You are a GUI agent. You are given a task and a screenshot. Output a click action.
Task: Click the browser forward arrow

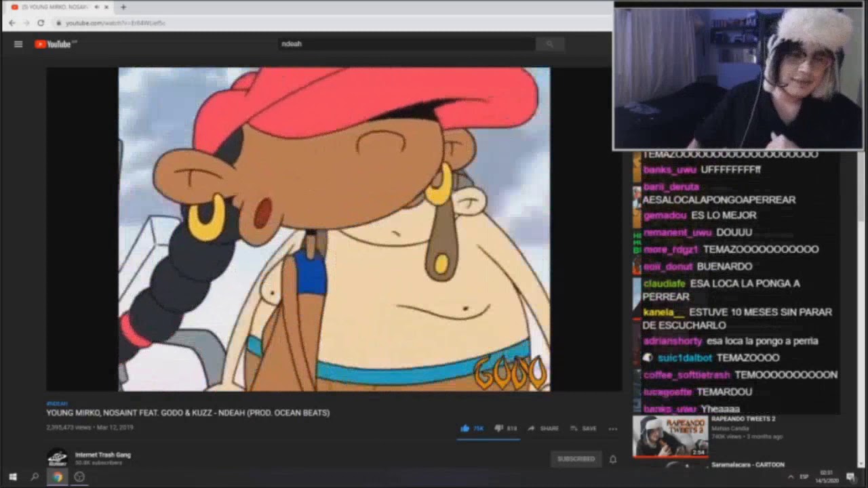[26, 23]
